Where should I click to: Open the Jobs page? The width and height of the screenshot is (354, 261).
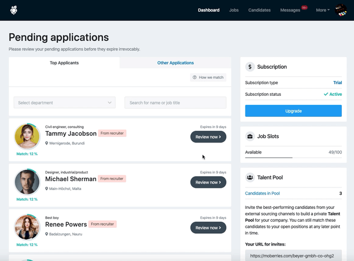234,10
